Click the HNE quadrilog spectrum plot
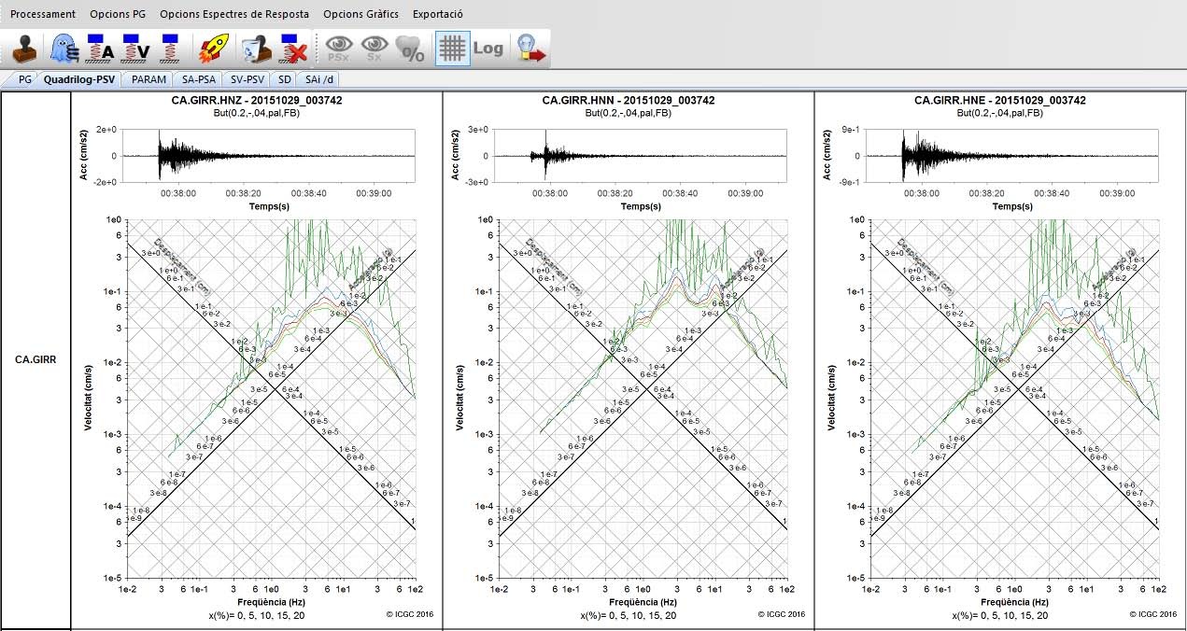 point(1014,399)
